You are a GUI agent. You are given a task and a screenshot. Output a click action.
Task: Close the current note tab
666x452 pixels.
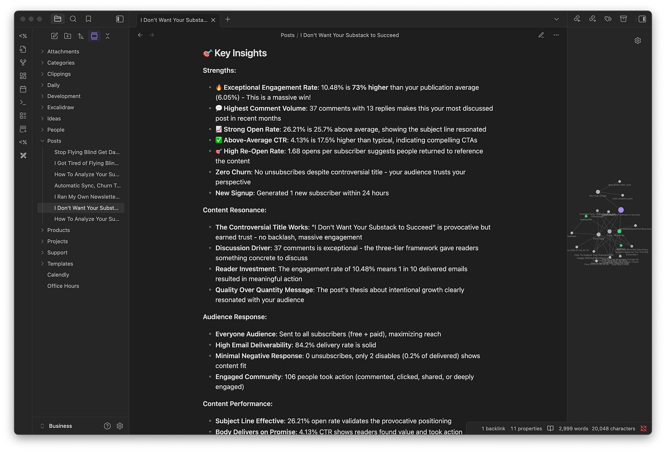(213, 20)
